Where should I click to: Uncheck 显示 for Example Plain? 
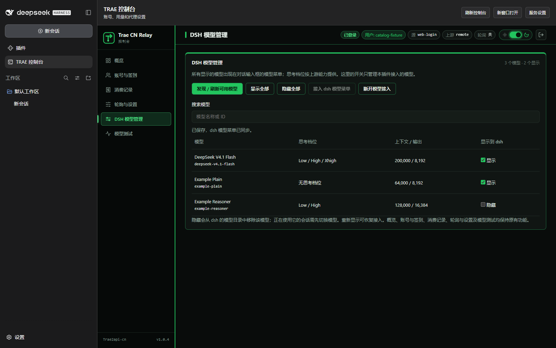click(x=483, y=182)
